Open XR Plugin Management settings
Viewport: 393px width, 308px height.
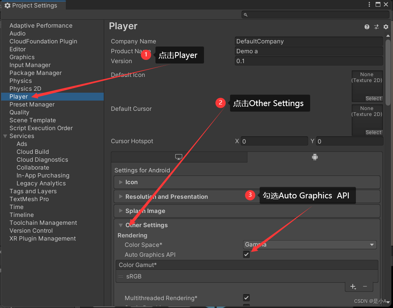pyautogui.click(x=43, y=238)
